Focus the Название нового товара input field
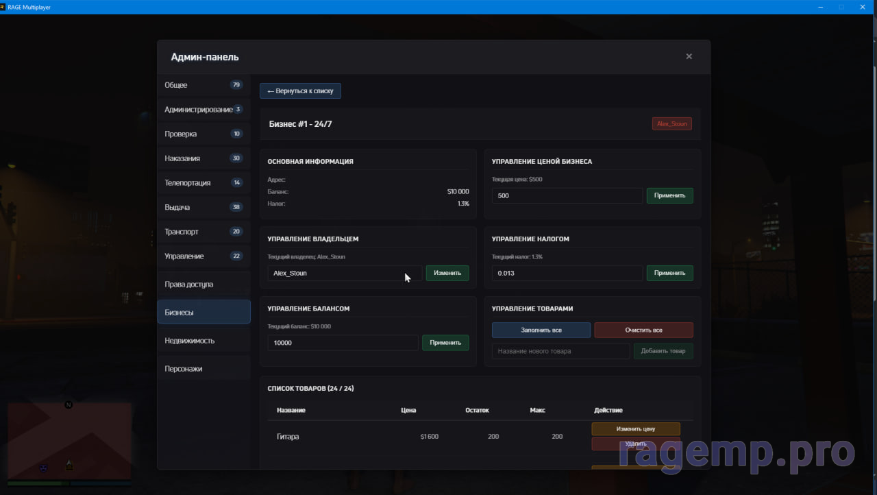Screen dimensions: 877x495 (560, 351)
